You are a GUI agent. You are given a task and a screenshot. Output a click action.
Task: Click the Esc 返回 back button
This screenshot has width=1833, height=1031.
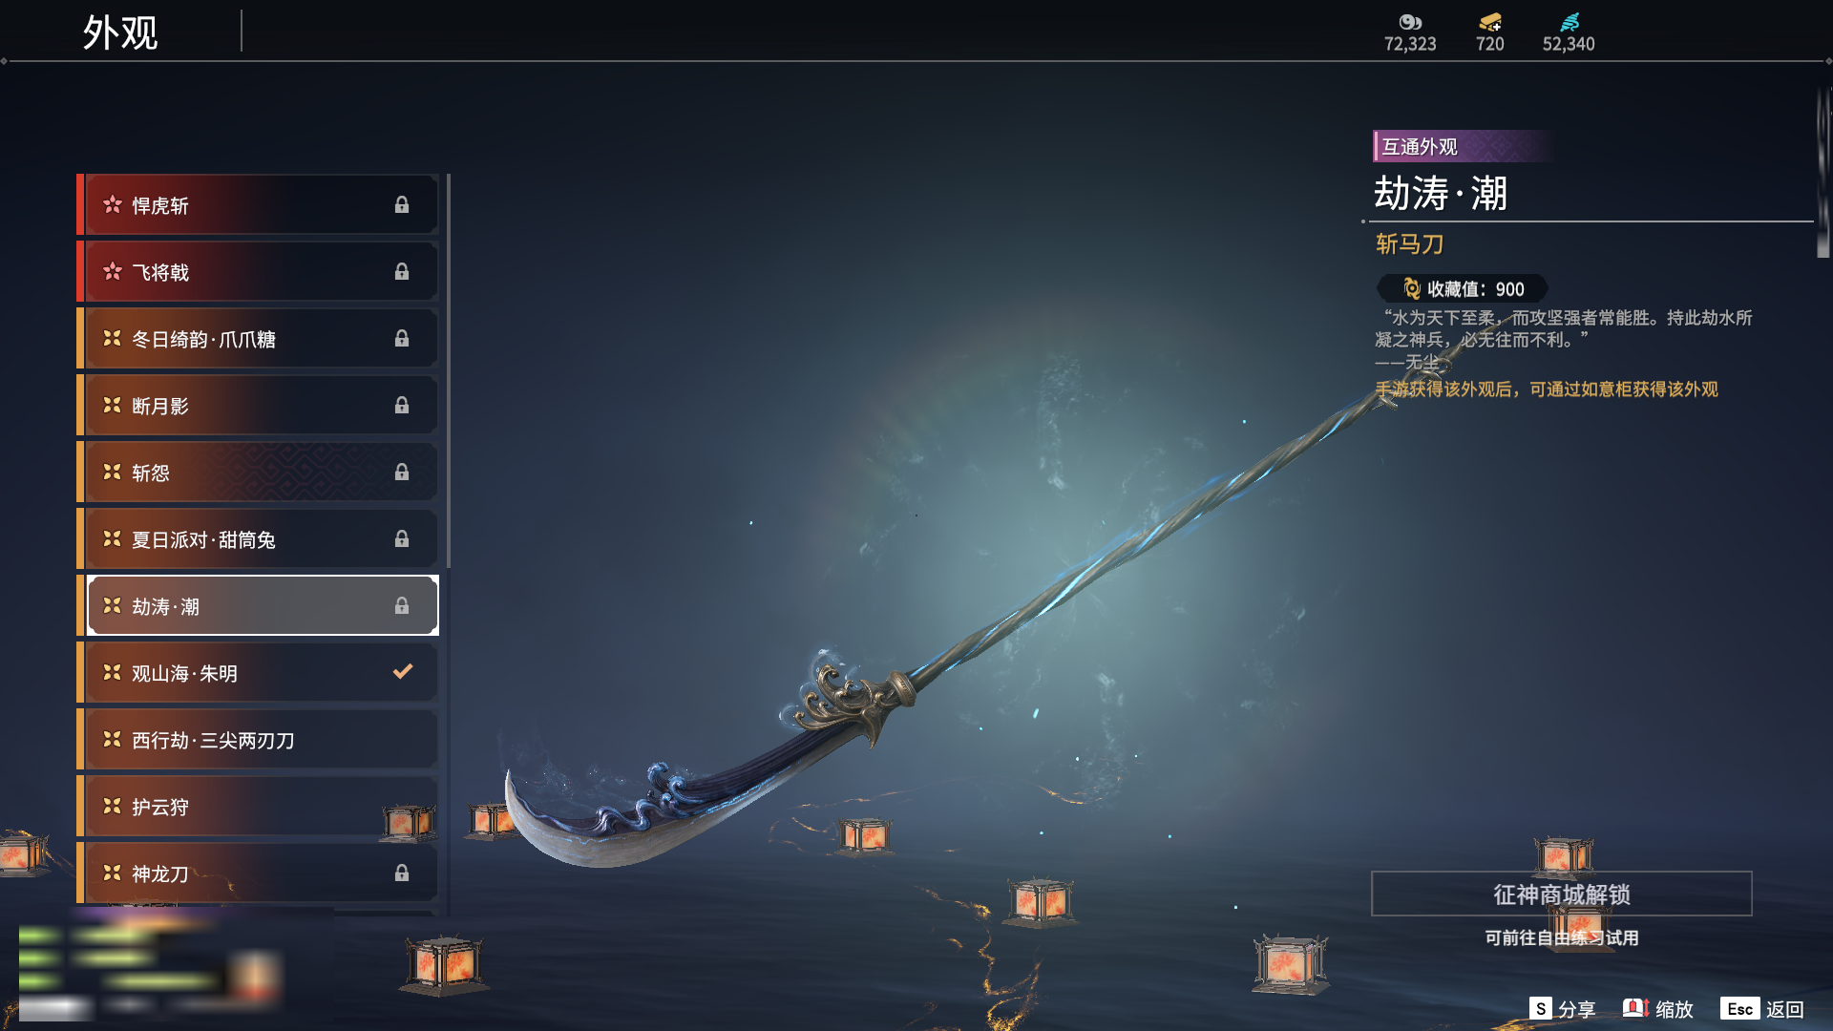pyautogui.click(x=1762, y=1008)
